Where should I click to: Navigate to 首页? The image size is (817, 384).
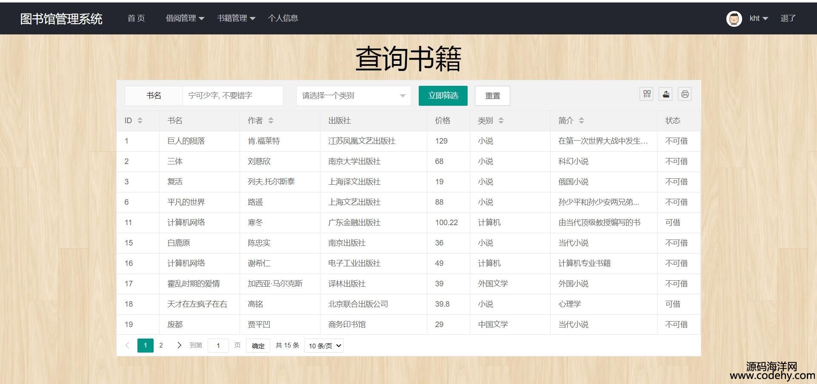coord(136,18)
